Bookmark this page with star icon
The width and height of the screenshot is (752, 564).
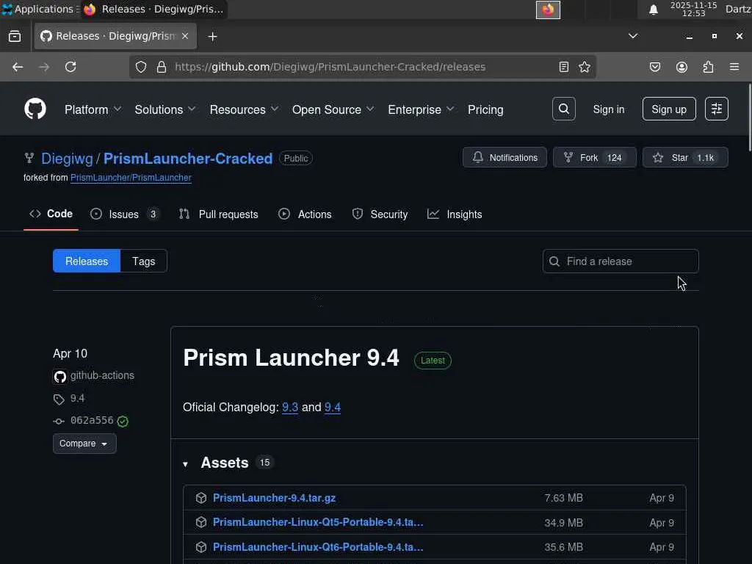584,67
